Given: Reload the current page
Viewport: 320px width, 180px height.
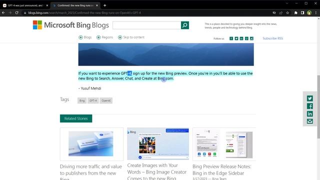Looking at the screenshot, I should [x=16, y=12].
